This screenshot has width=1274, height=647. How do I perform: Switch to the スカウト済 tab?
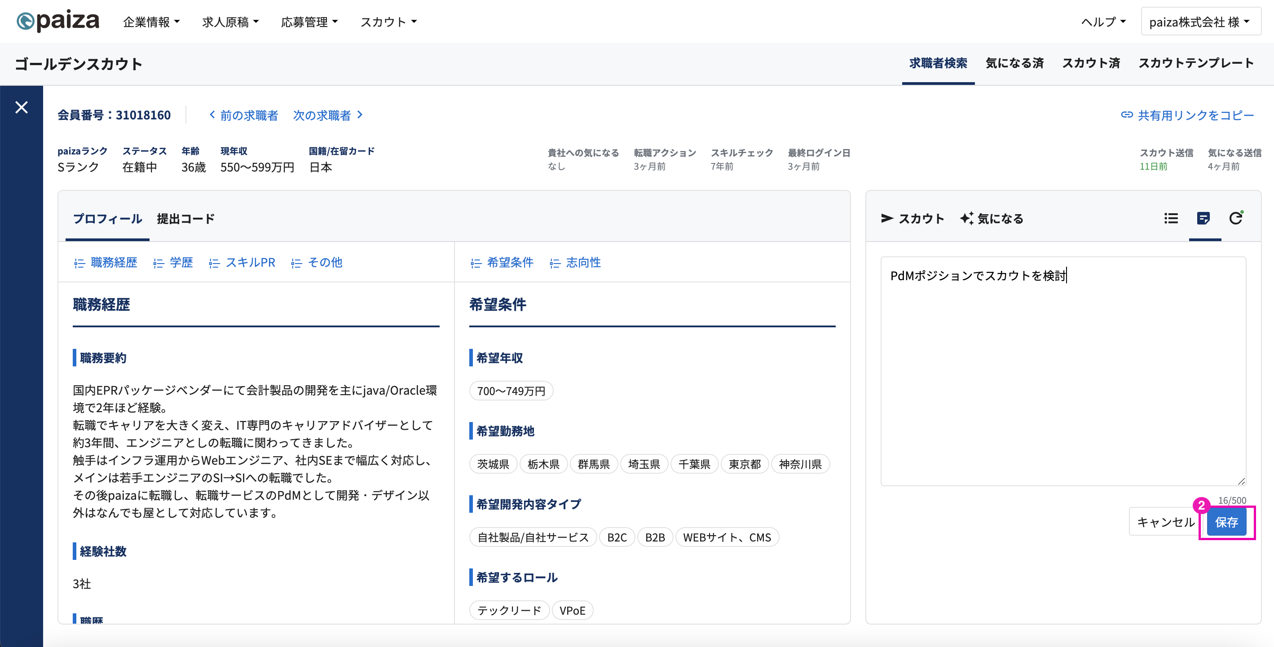point(1091,63)
